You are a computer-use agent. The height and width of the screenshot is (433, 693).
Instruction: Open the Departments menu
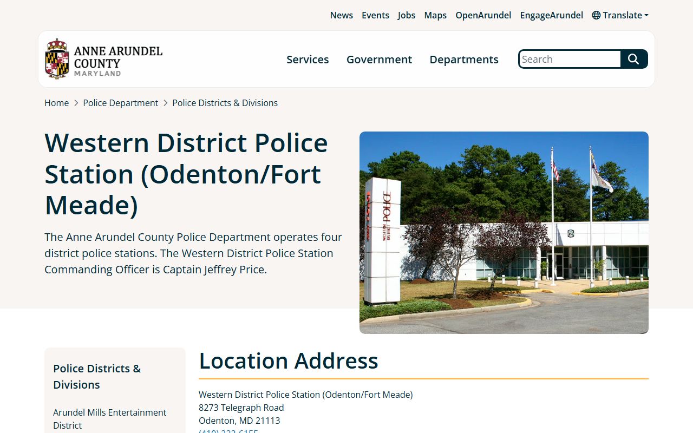pyautogui.click(x=464, y=60)
